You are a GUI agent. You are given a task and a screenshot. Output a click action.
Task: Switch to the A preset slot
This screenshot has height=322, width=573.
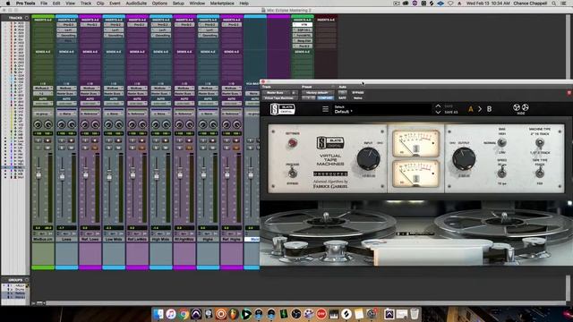(471, 109)
